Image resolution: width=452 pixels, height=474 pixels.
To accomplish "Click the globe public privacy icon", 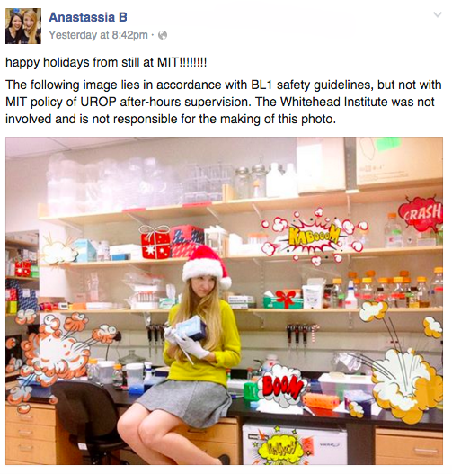I will coord(163,35).
